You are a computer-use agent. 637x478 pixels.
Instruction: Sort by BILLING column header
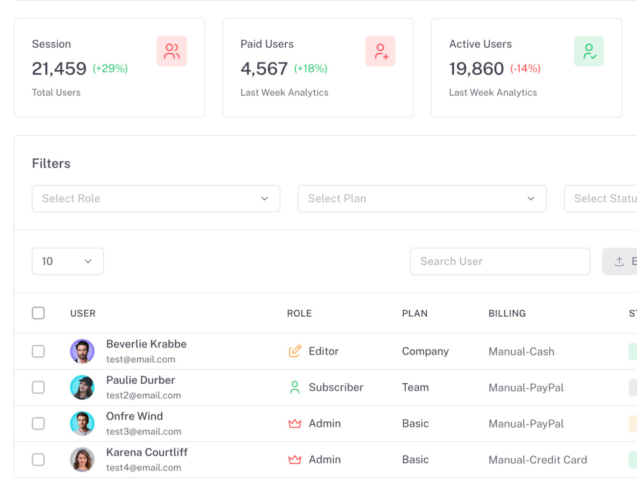507,314
